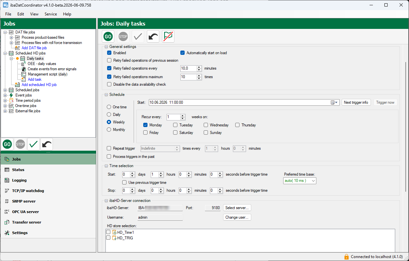Undo changes with the right-panel arrow icon

[153, 37]
